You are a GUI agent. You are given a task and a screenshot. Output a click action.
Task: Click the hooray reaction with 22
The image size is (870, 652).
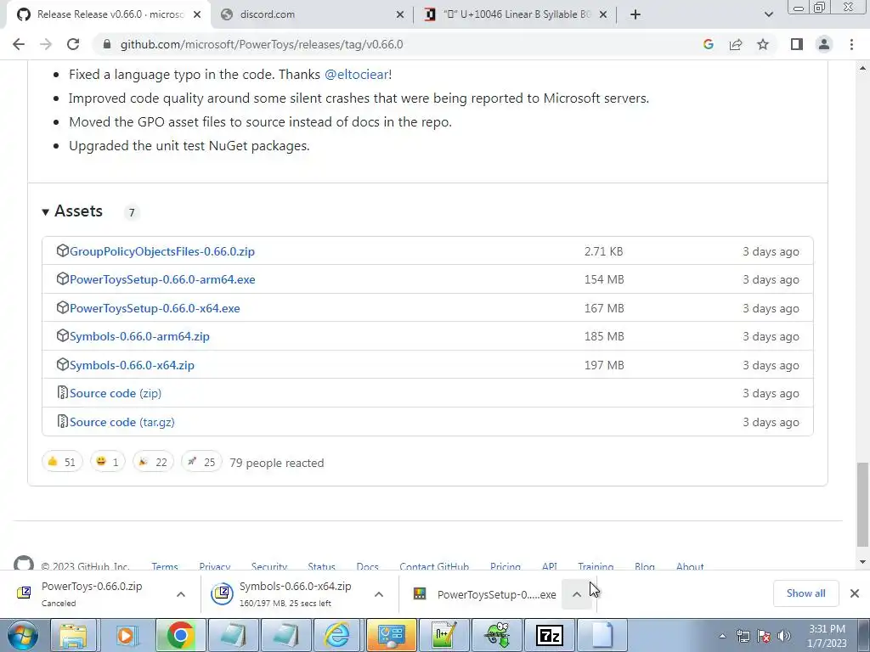point(153,462)
